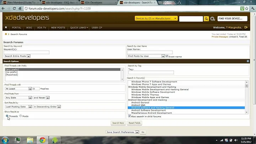Show hidden system tray icons
This screenshot has width=256, height=144.
[x=217, y=140]
